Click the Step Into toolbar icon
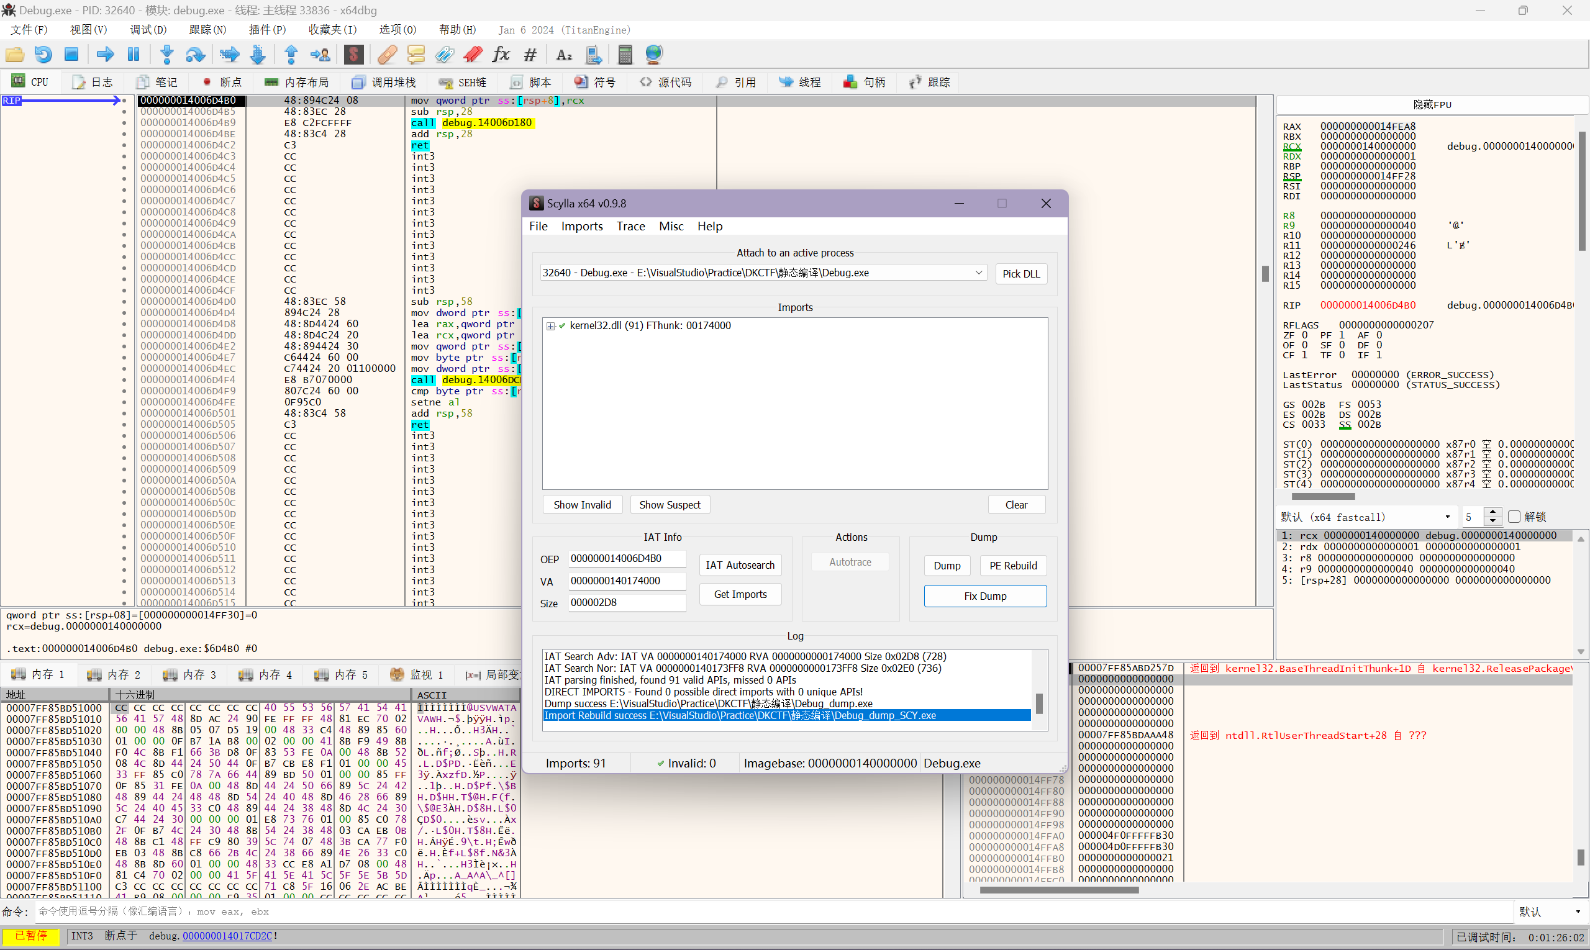The width and height of the screenshot is (1590, 950). [x=167, y=55]
